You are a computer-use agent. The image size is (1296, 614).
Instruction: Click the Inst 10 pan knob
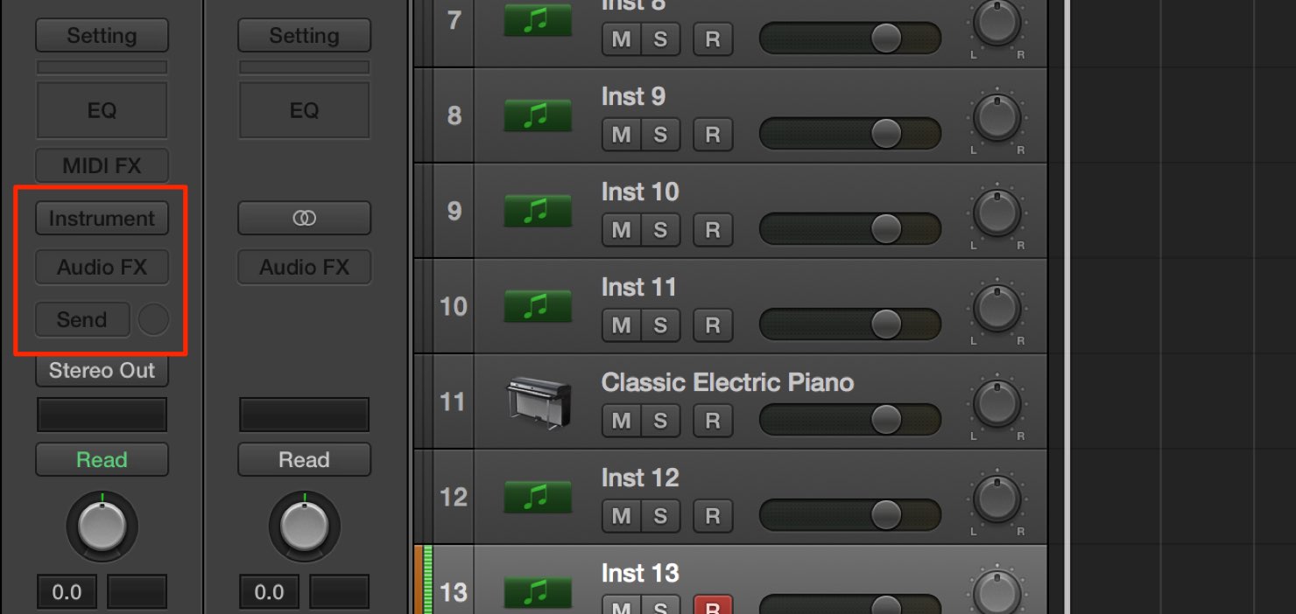[997, 213]
